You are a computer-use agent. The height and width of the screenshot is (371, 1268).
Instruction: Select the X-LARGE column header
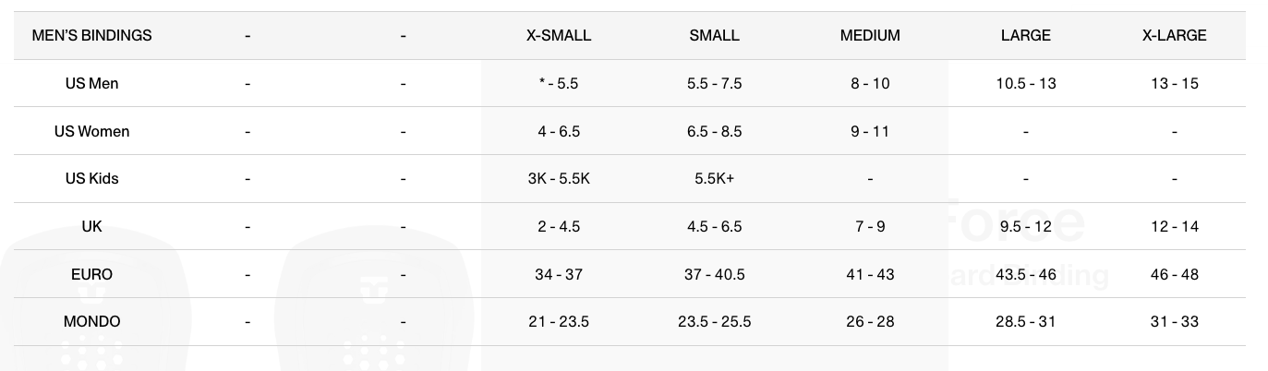coord(1174,36)
